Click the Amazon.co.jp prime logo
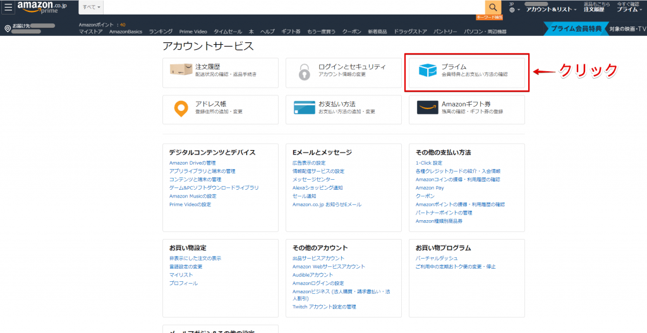The width and height of the screenshot is (647, 333). (x=42, y=7)
